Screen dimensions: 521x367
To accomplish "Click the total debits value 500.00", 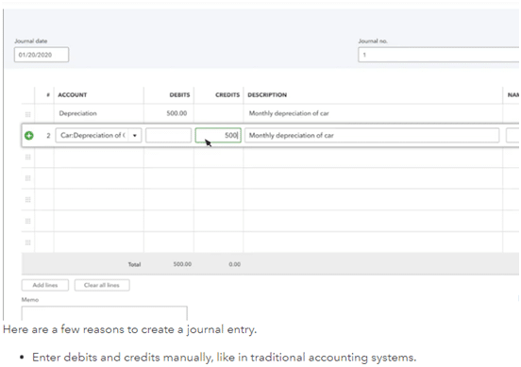I will click(182, 264).
